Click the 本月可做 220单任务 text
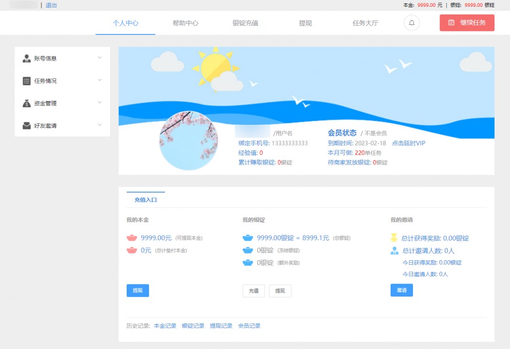 (x=355, y=153)
